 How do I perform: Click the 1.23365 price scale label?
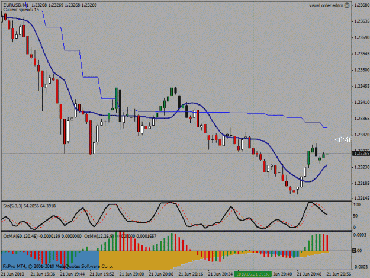pyautogui.click(x=362, y=119)
